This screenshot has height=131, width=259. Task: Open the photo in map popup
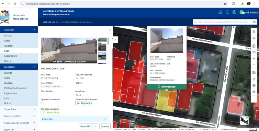[166, 41]
